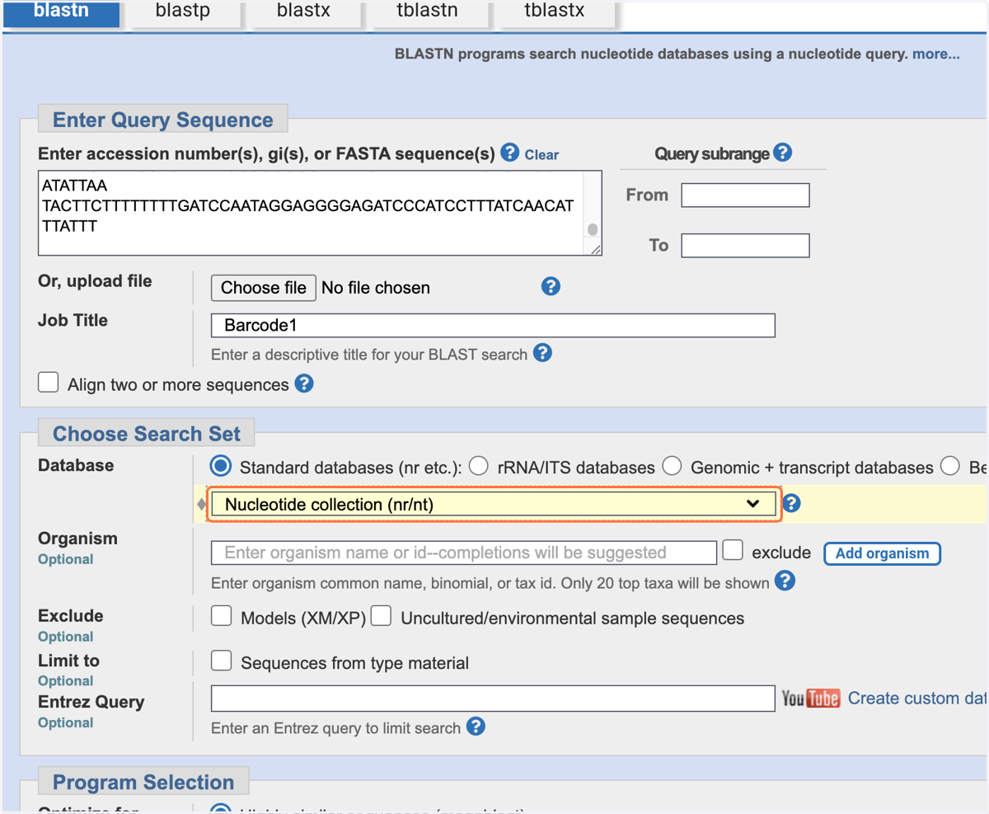The height and width of the screenshot is (814, 989).
Task: Switch to the blastx tab
Action: 306,14
